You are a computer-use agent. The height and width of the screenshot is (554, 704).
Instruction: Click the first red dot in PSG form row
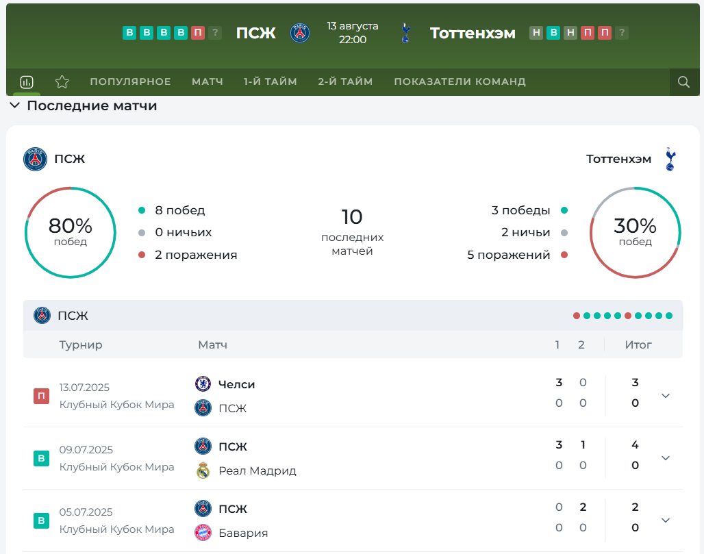pyautogui.click(x=577, y=316)
